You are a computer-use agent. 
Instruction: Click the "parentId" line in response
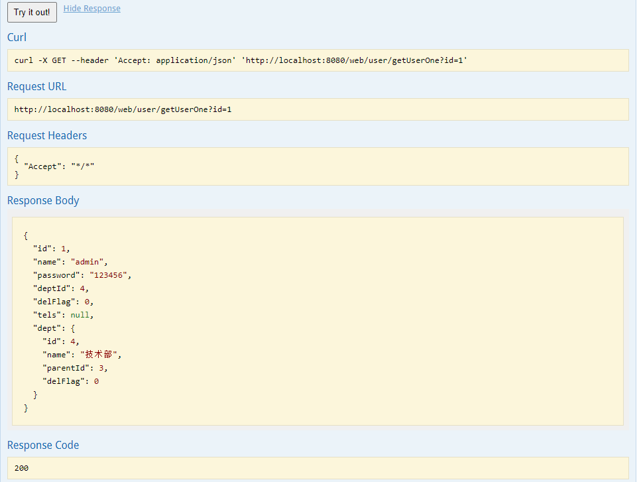coord(75,368)
